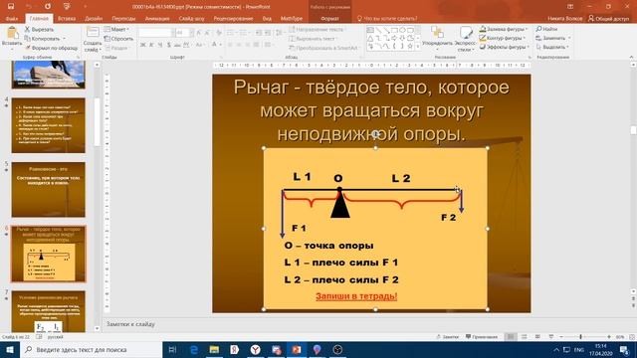The height and width of the screenshot is (358, 637).
Task: Open the MathType tab
Action: click(292, 19)
